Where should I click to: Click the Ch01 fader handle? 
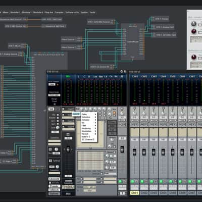134,152
